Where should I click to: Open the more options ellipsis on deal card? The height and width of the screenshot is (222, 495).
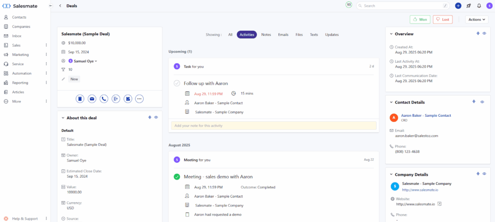[140, 98]
